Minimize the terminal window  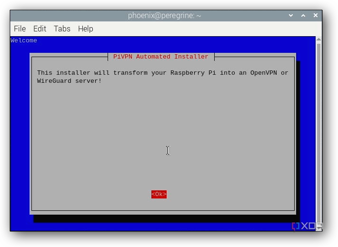291,16
